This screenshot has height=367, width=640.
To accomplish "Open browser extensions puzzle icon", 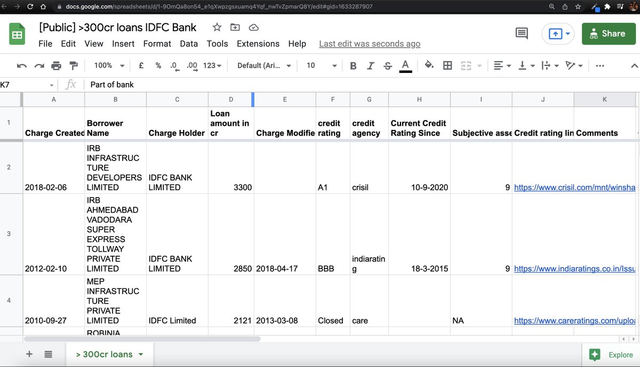I will coord(606,6).
